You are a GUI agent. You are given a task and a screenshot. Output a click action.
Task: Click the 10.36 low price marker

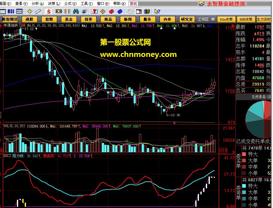(x=175, y=115)
